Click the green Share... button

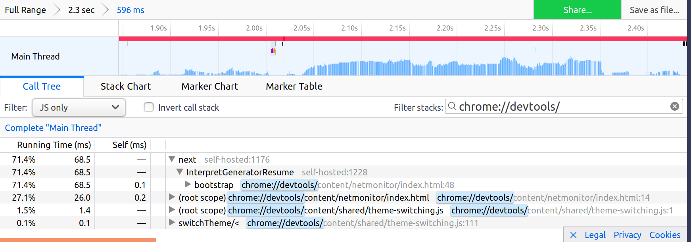point(577,10)
